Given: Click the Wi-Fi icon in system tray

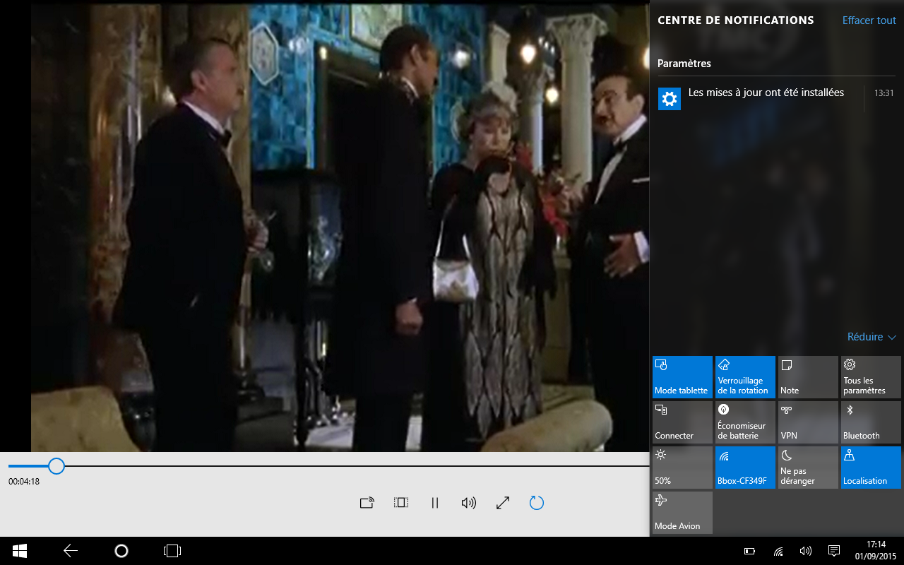Looking at the screenshot, I should click(778, 551).
